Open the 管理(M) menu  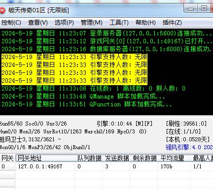pos(92,23)
